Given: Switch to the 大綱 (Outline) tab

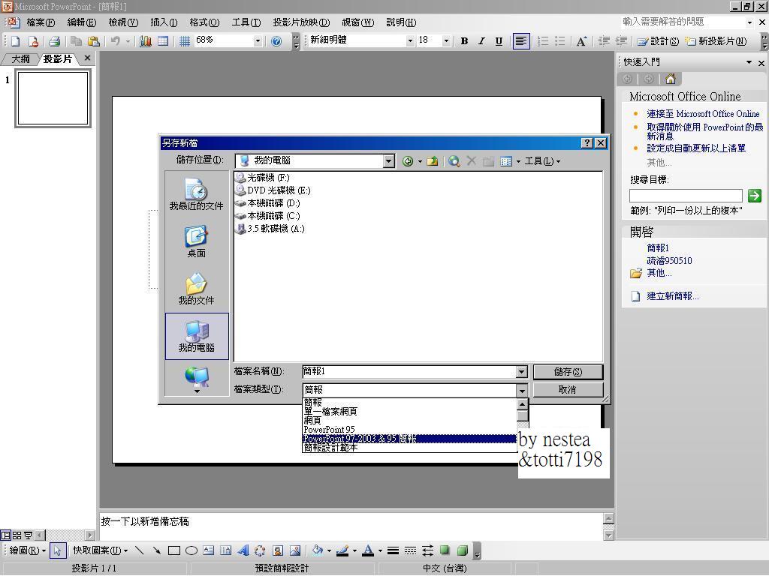Looking at the screenshot, I should (20, 58).
